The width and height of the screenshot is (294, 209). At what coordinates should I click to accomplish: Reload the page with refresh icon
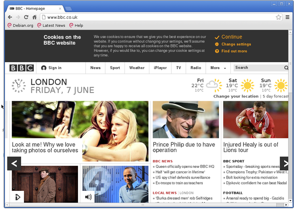(x=26, y=17)
